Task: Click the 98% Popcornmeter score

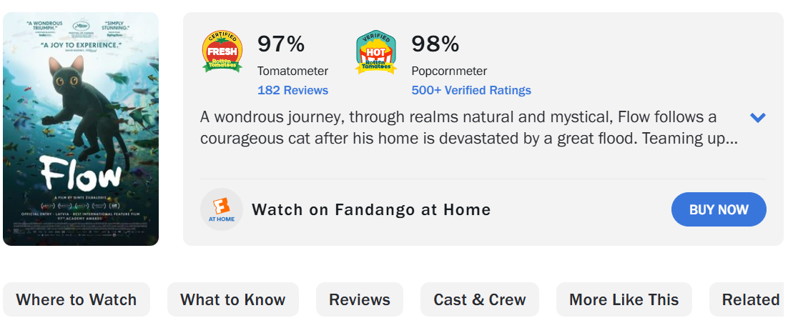Action: 435,44
